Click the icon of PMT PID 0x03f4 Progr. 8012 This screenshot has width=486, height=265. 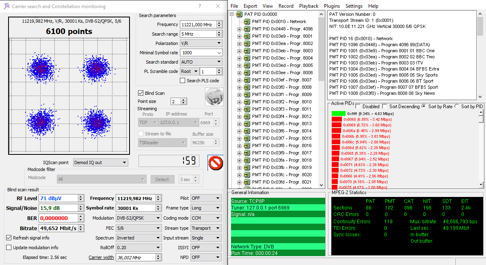tap(246, 117)
